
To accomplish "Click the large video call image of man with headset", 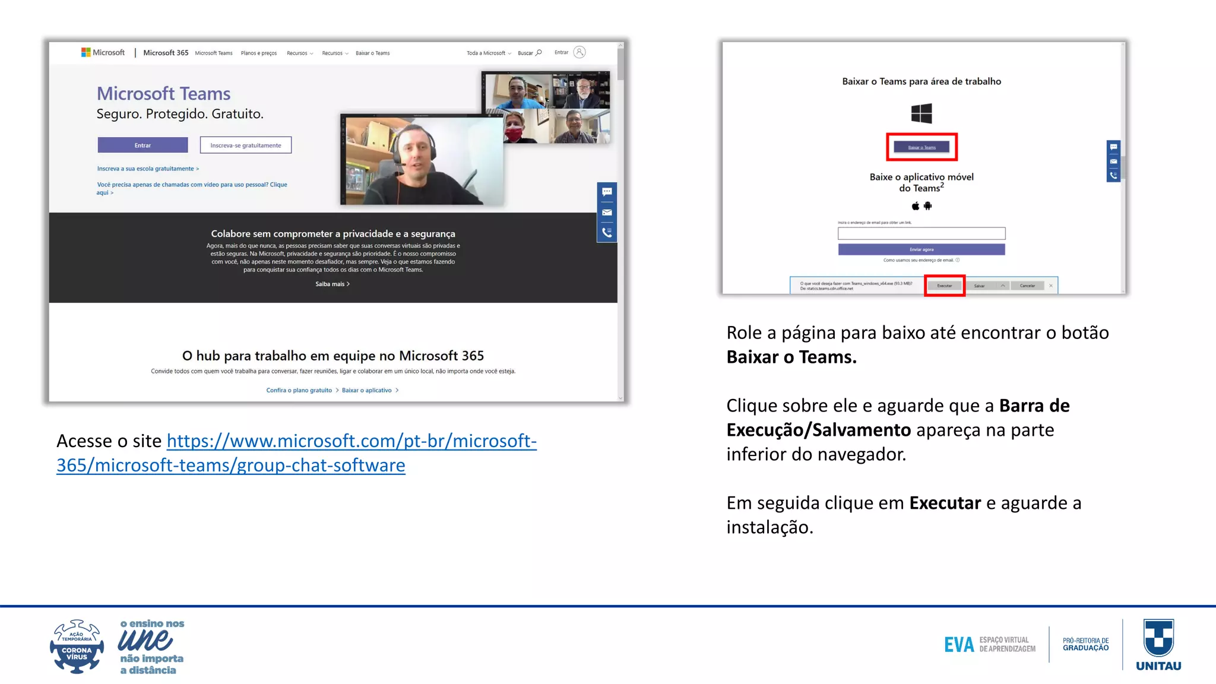I will click(422, 160).
